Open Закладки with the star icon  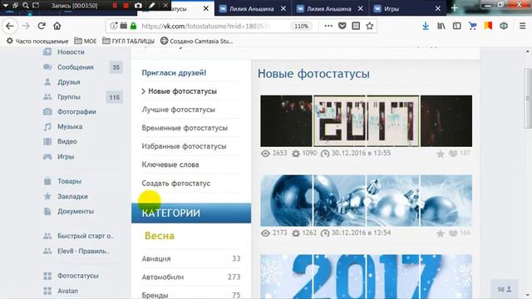[47, 196]
